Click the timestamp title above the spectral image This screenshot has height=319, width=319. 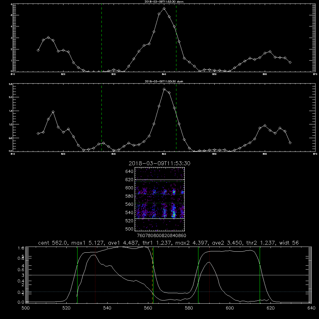click(159, 163)
